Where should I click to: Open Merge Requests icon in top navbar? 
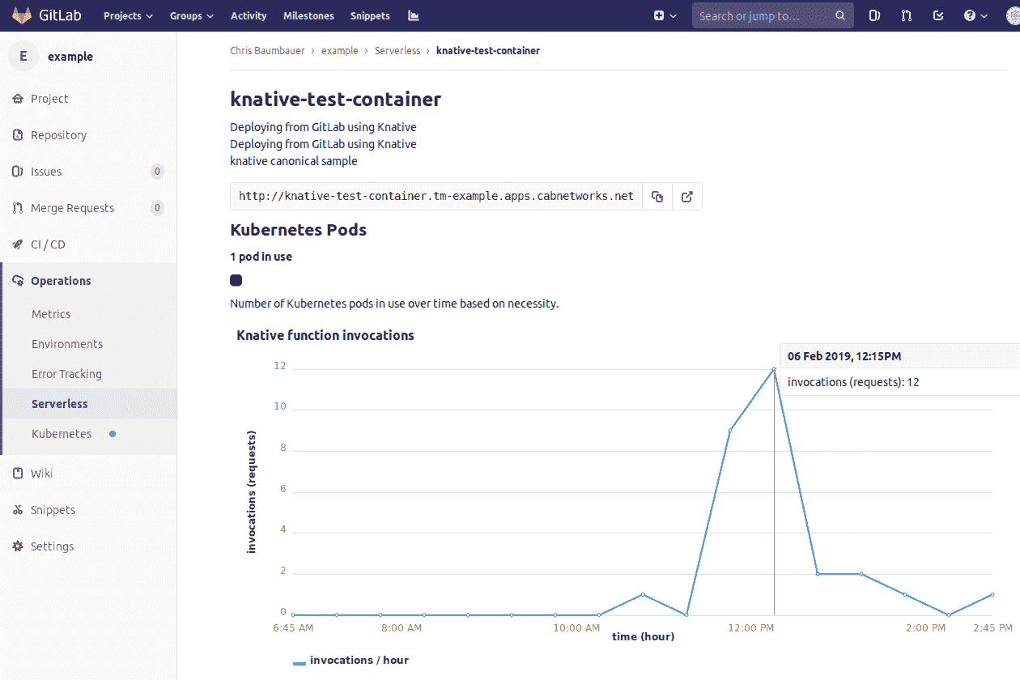[907, 15]
